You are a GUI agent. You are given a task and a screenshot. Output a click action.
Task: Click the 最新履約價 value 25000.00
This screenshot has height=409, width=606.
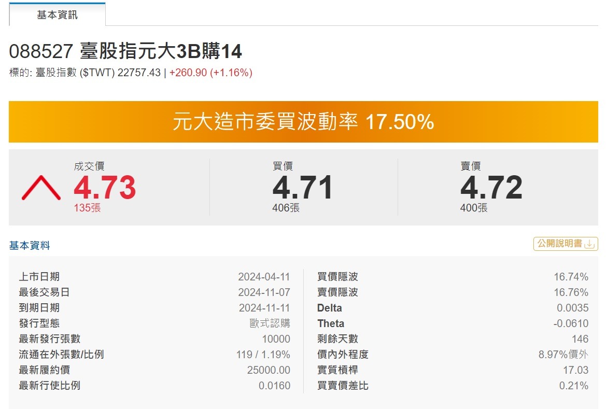[x=269, y=370]
